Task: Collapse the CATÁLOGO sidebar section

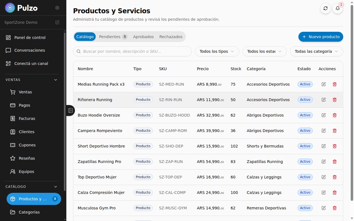Action: coord(56,187)
